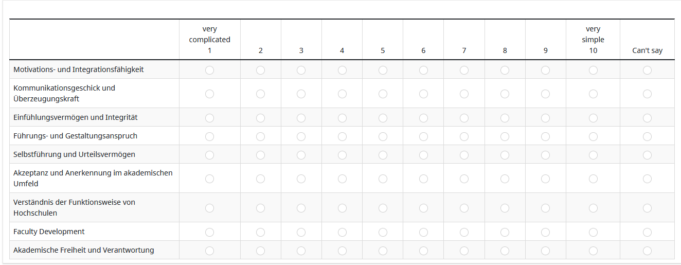The height and width of the screenshot is (265, 681).
Task: Choose 10 for Verständnis der Funktionsweise row
Action: point(593,208)
